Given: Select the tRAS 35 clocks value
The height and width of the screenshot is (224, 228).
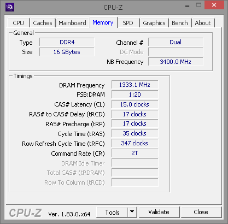Looking at the screenshot, I should pos(135,134).
